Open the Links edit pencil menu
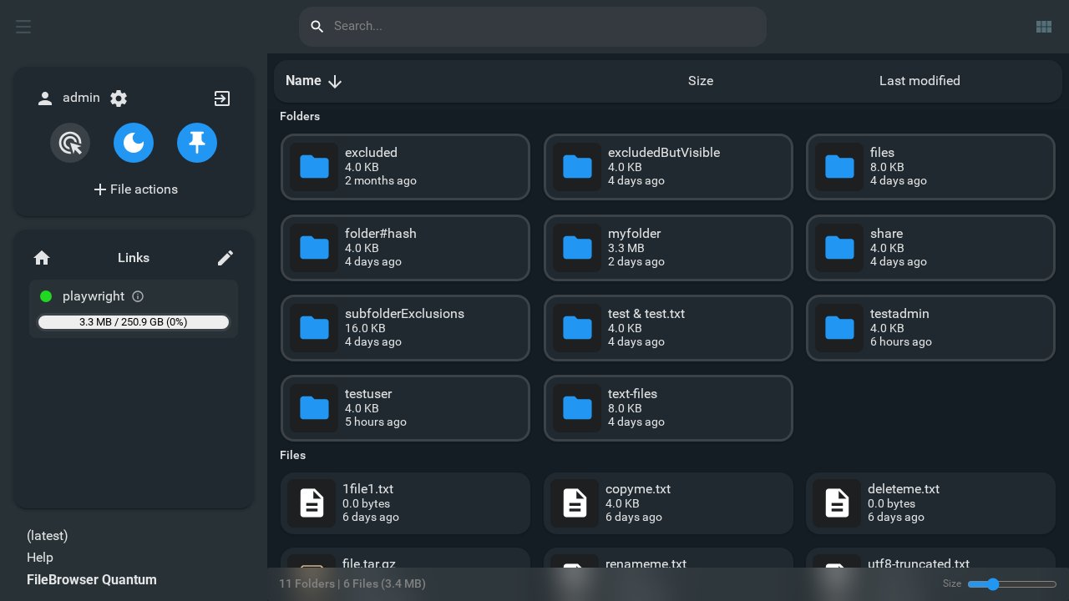1069x601 pixels. click(225, 258)
